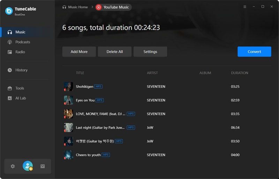Open the mail envelope icon
The image size is (279, 179).
(x=43, y=166)
